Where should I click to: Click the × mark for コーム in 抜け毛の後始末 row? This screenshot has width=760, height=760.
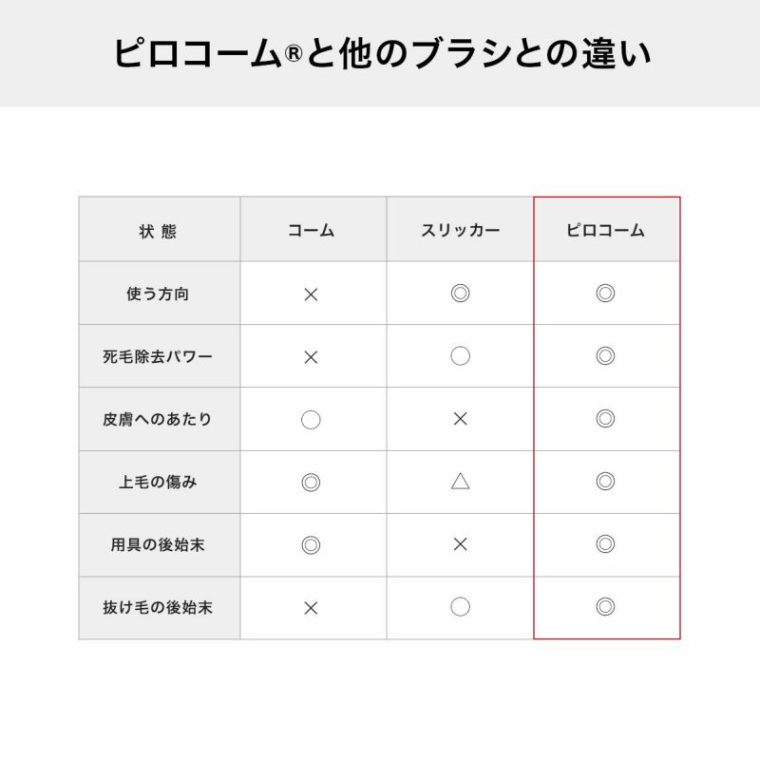coord(311,608)
